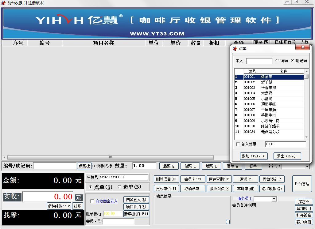
Task: Click the 起菜 Q button
Action: point(169,166)
